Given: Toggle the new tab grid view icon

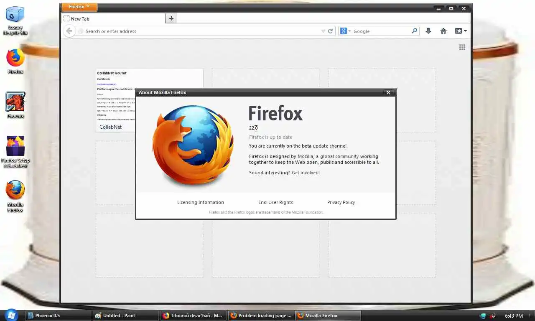Looking at the screenshot, I should 462,47.
